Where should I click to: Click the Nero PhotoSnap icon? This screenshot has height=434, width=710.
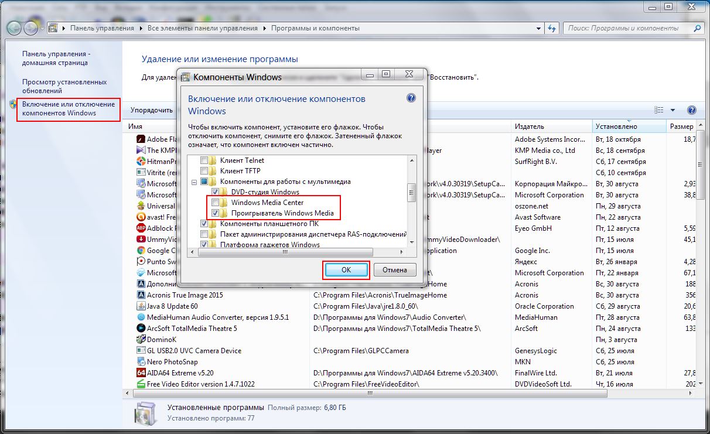(141, 362)
